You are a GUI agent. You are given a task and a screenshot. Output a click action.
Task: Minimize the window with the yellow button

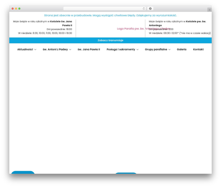coord(16,8)
